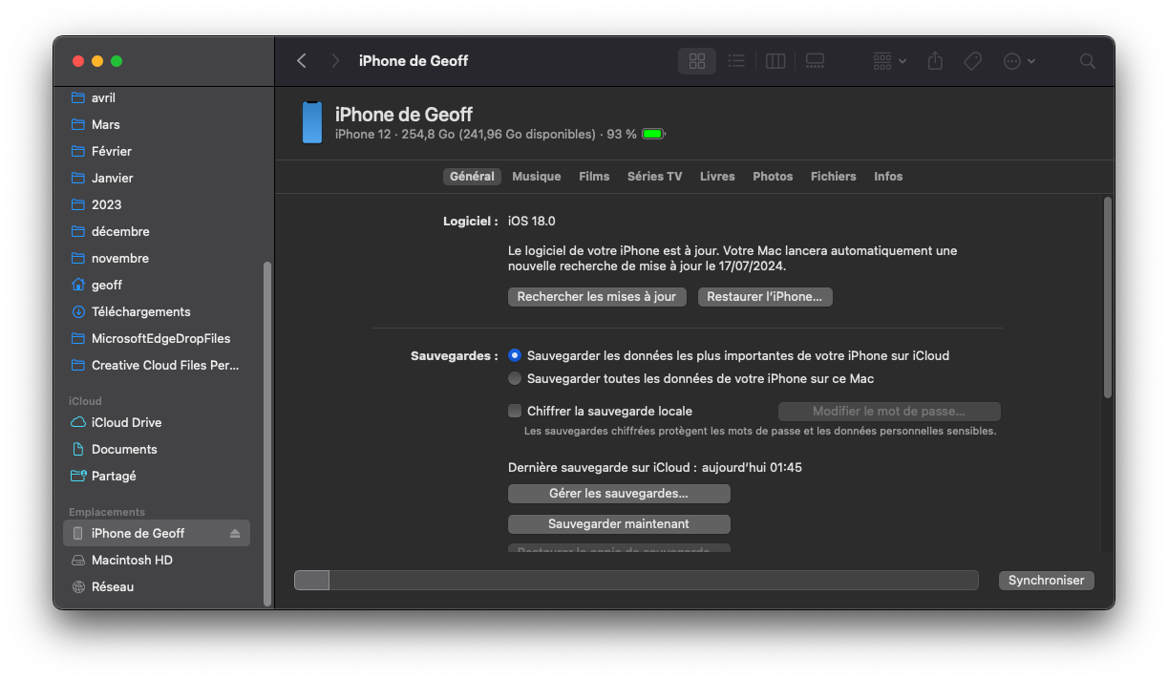This screenshot has width=1168, height=680.
Task: Enable Chiffrer la sauvegarde locale checkbox
Action: coord(515,412)
